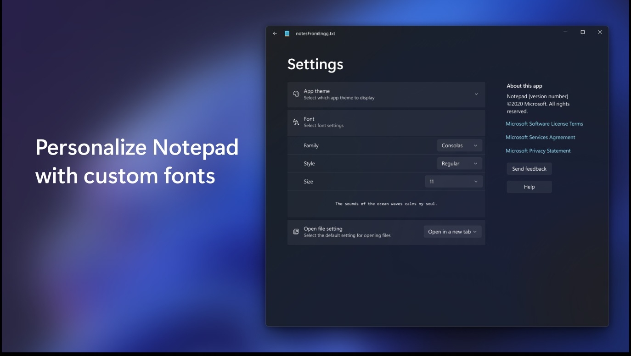Expand the App theme section chevron
This screenshot has width=631, height=356.
pos(477,95)
